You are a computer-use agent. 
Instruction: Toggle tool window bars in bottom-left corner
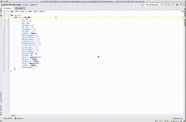click(1, 121)
